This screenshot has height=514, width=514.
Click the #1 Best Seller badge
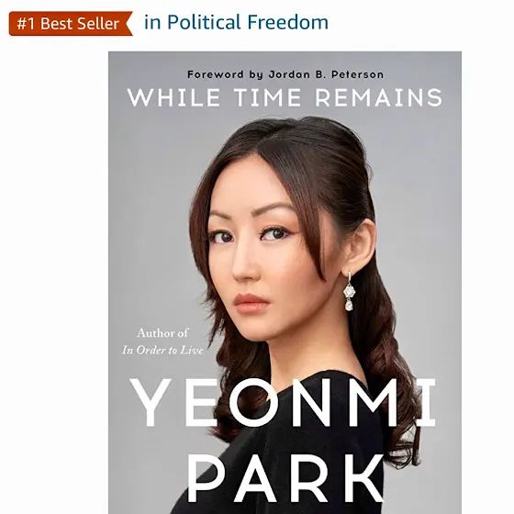pyautogui.click(x=71, y=24)
